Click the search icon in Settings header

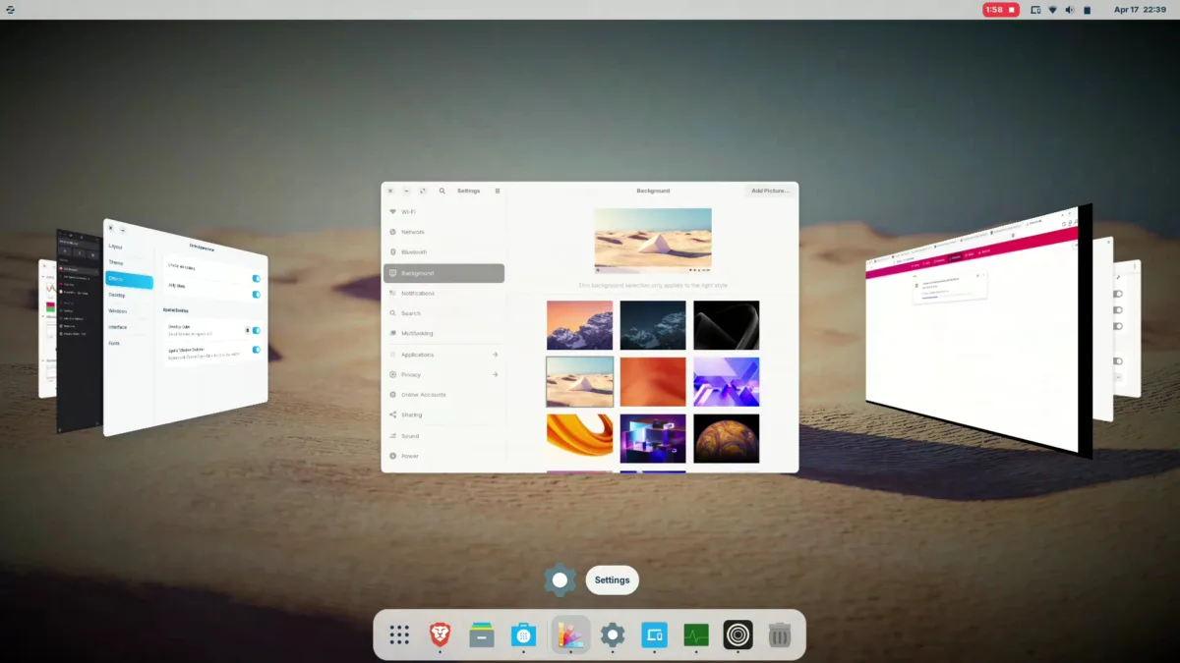(442, 191)
